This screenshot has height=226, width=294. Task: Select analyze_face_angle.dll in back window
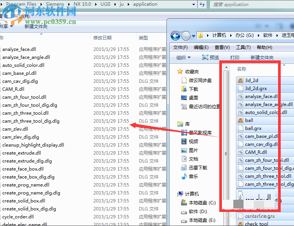[x=26, y=57]
